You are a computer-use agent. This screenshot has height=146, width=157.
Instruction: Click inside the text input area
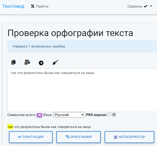point(82,90)
